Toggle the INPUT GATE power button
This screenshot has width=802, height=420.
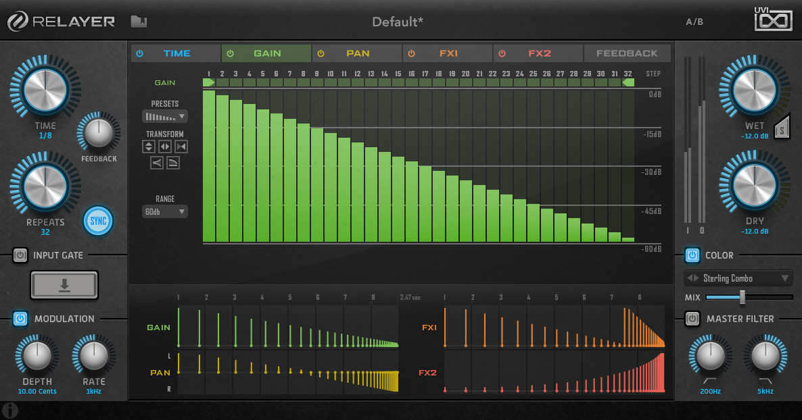pos(20,255)
